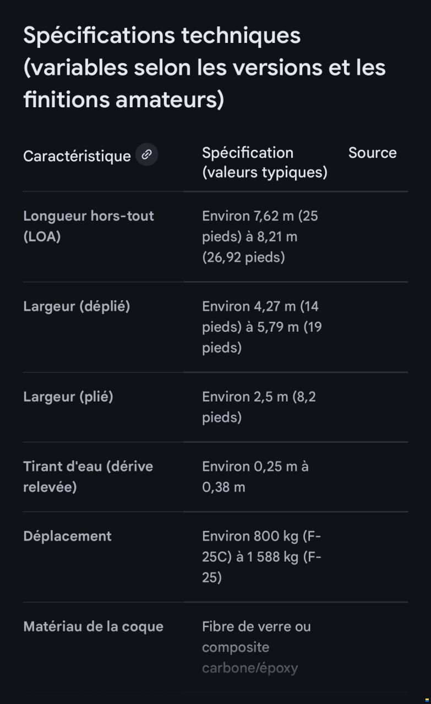431x704 pixels.
Task: Select the 800 kg à 1 588 kg displacement value
Action: click(x=261, y=557)
